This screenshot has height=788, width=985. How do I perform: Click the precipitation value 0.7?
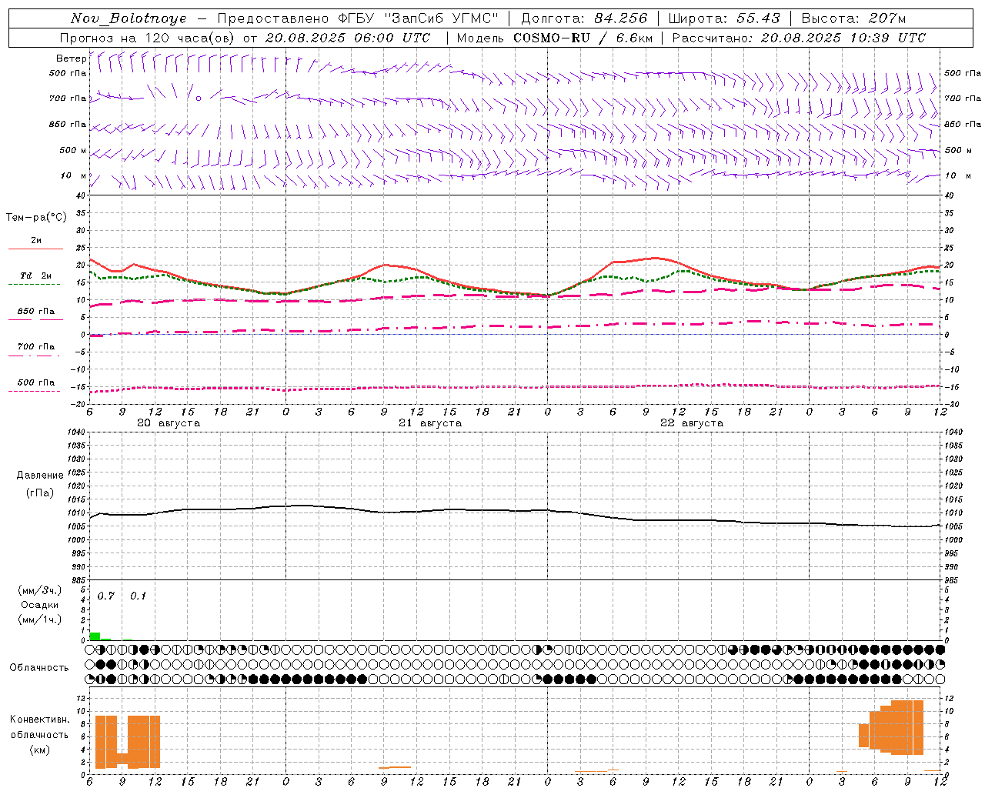pyautogui.click(x=105, y=596)
